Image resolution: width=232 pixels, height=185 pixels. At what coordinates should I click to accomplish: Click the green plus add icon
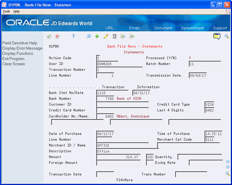97,36
